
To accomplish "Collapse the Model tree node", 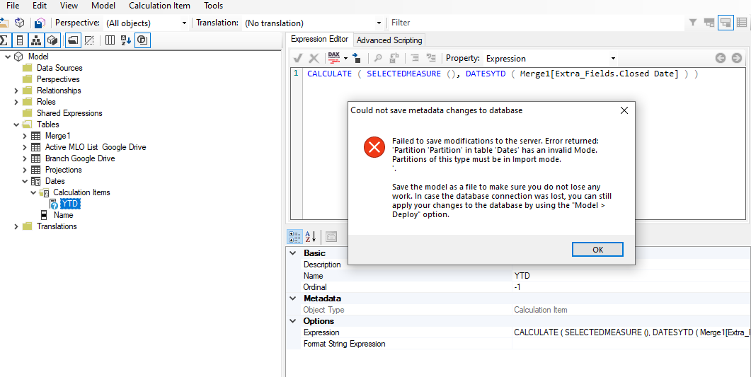I will (8, 57).
